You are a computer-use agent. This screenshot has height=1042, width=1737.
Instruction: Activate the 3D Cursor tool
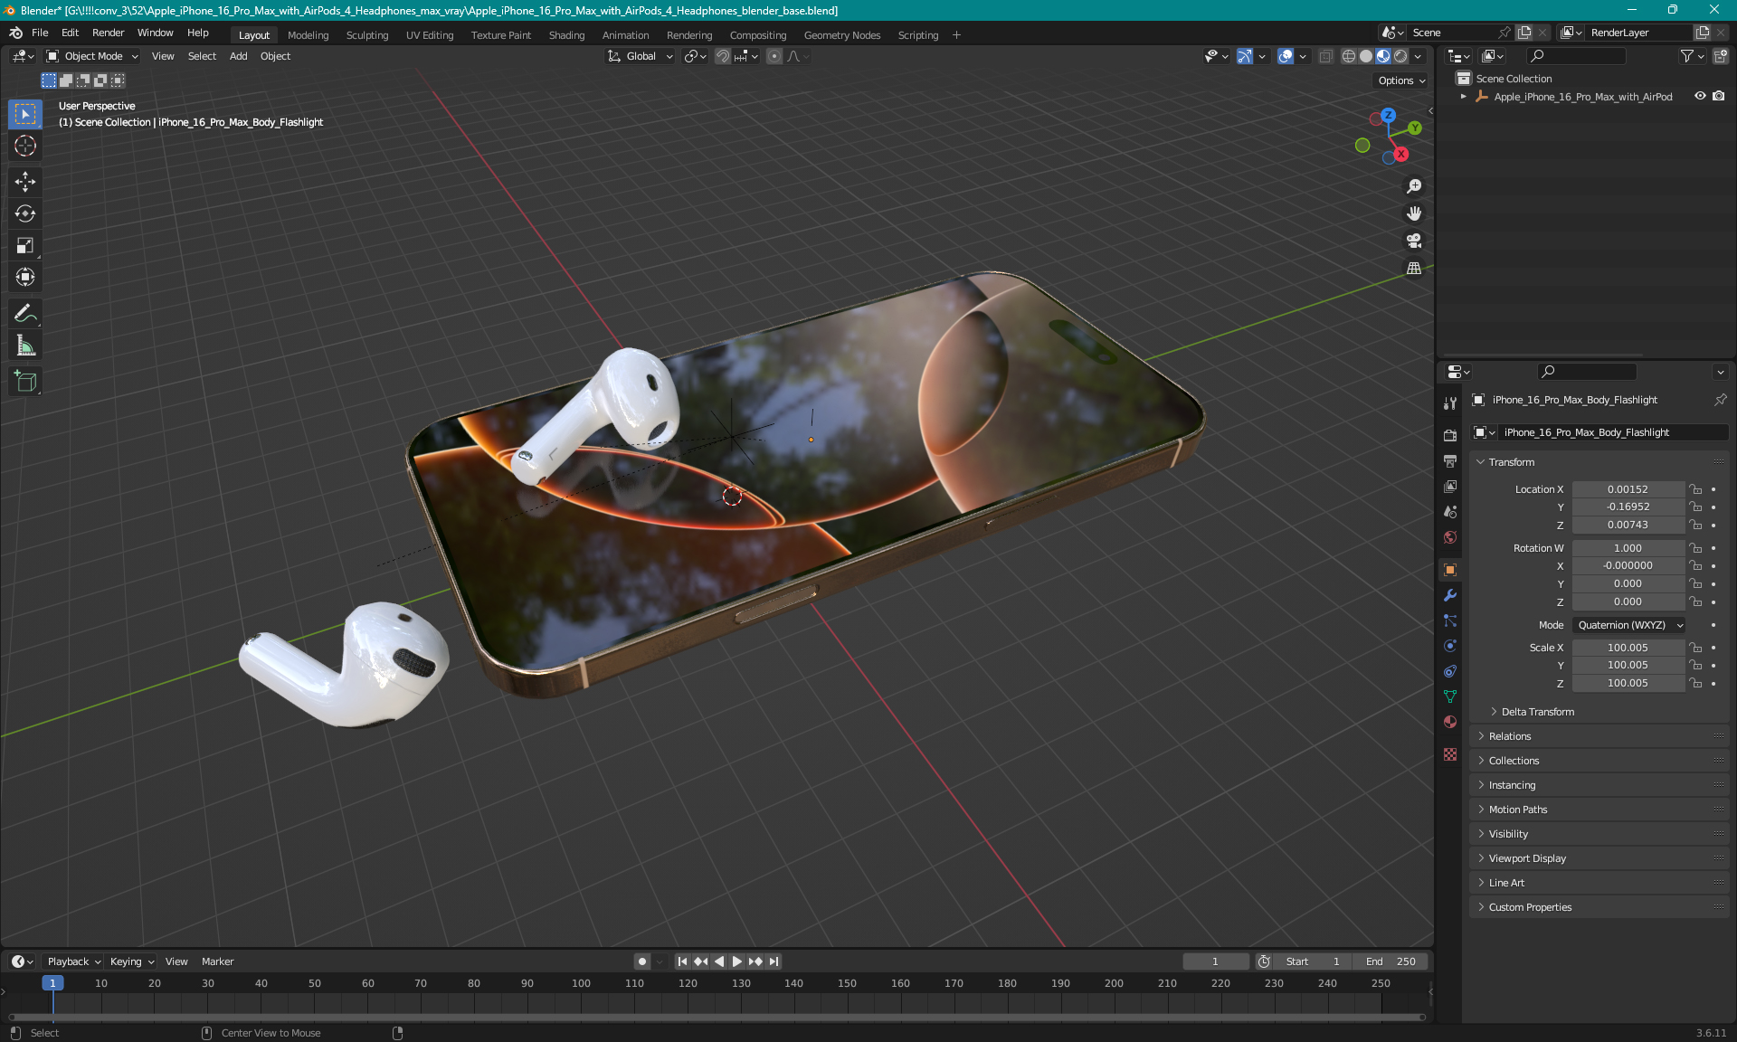[25, 146]
